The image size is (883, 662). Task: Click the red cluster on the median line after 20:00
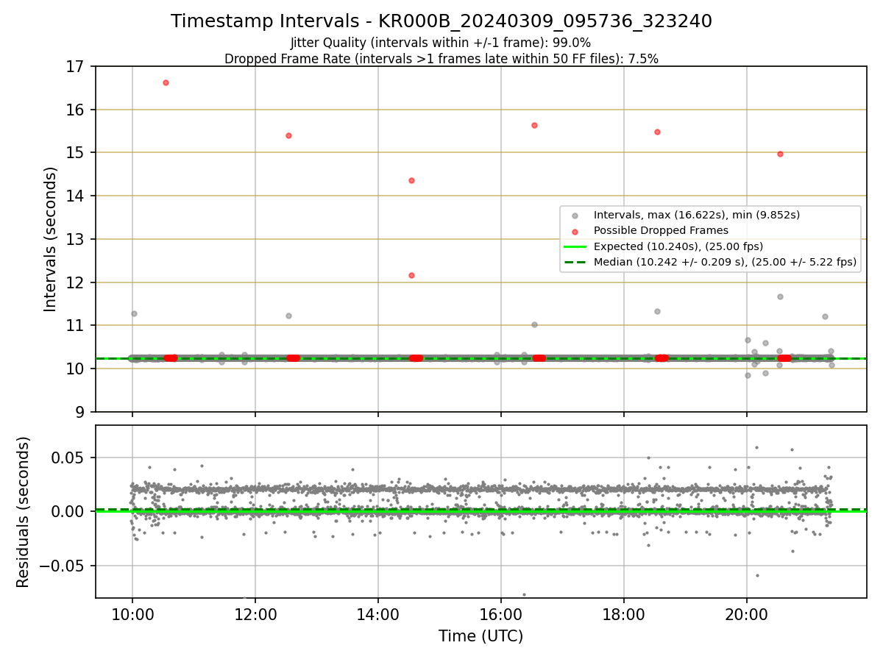[x=785, y=357]
